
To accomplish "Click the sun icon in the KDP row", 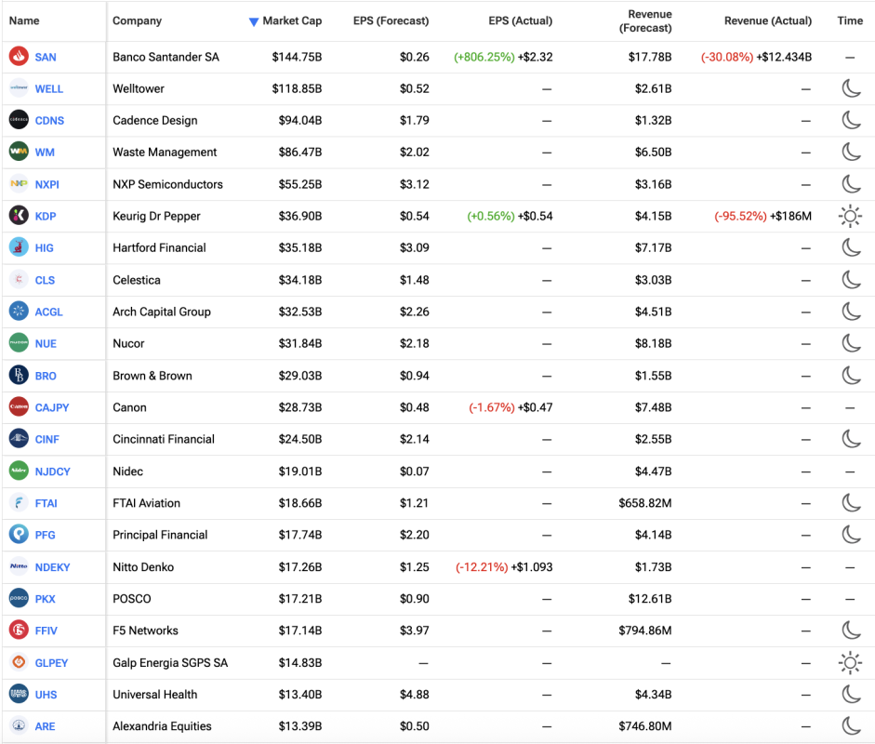I will pos(850,217).
